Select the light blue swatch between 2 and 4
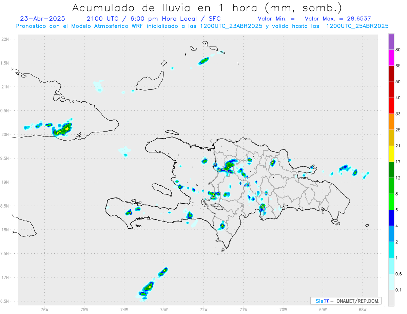The width and height of the screenshot is (407, 314). (391, 234)
